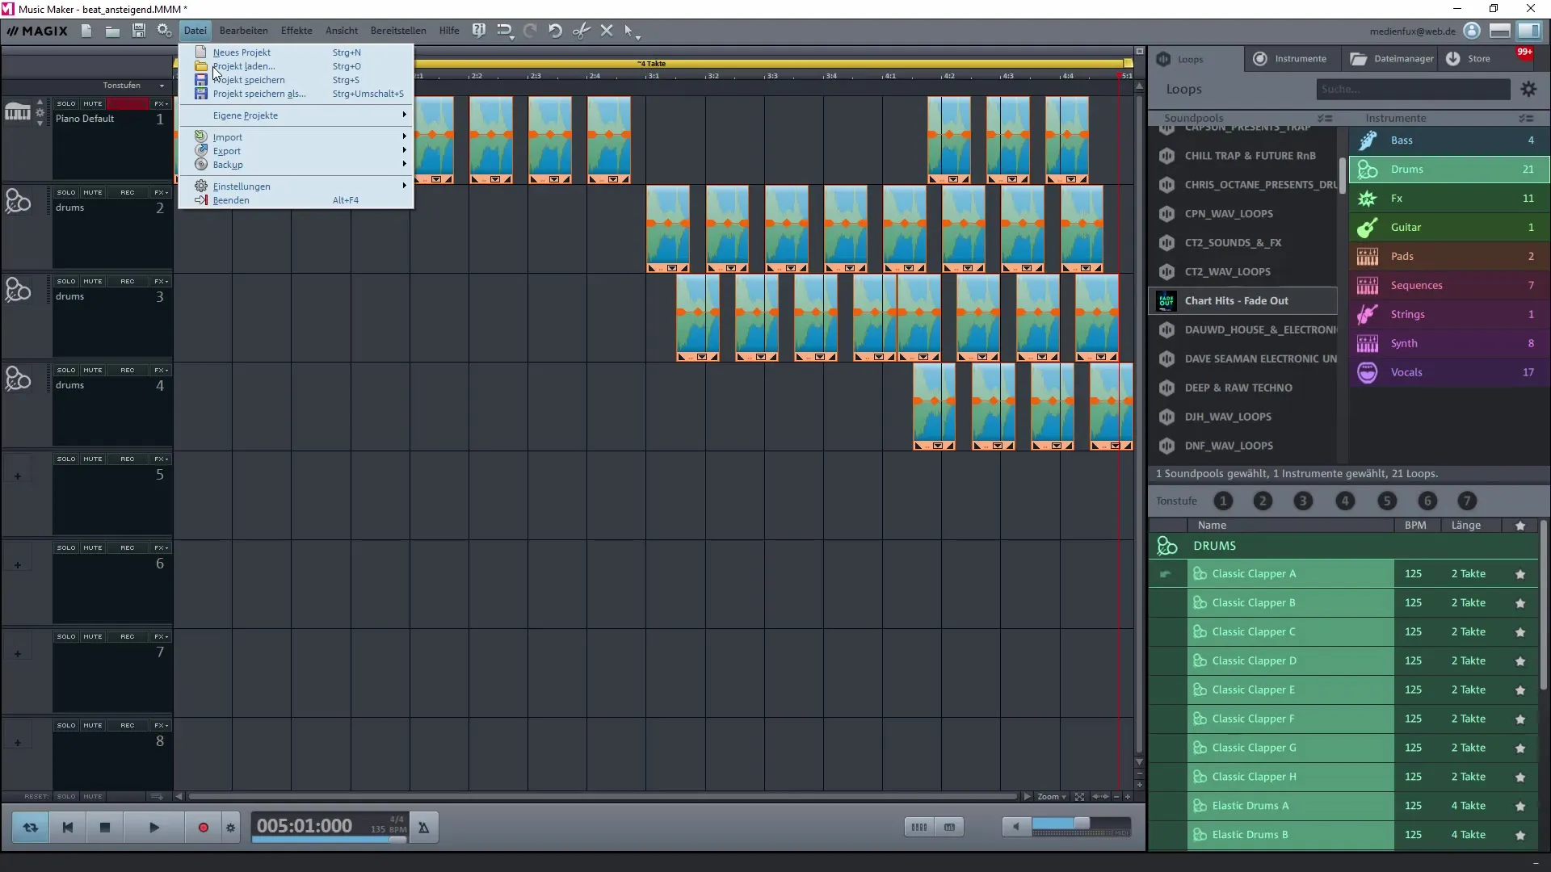1551x872 pixels.
Task: Expand the Einstellungen submenu
Action: pyautogui.click(x=296, y=187)
